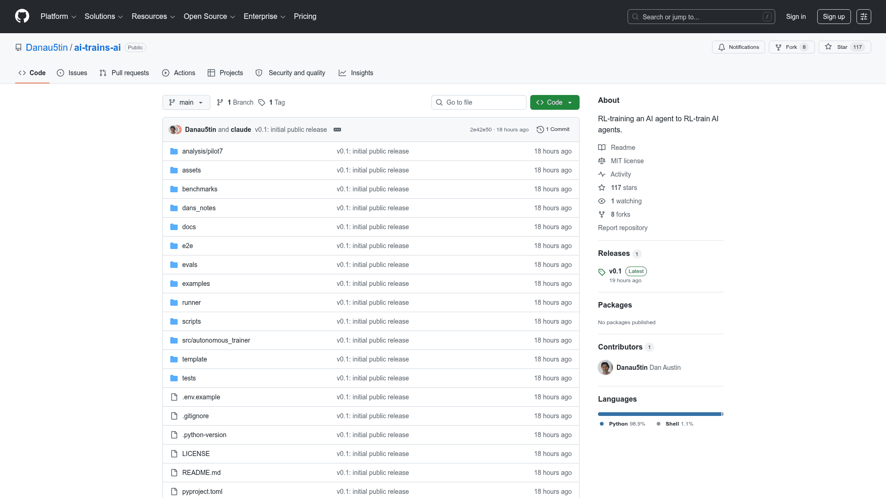Image resolution: width=886 pixels, height=498 pixels.
Task: Expand the main branch dropdown
Action: [x=186, y=102]
